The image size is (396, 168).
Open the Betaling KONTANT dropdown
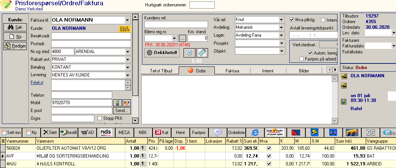pyautogui.click(x=128, y=67)
